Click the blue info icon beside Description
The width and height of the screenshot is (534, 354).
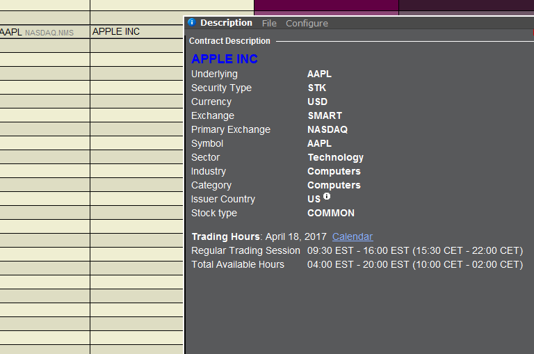(x=192, y=22)
